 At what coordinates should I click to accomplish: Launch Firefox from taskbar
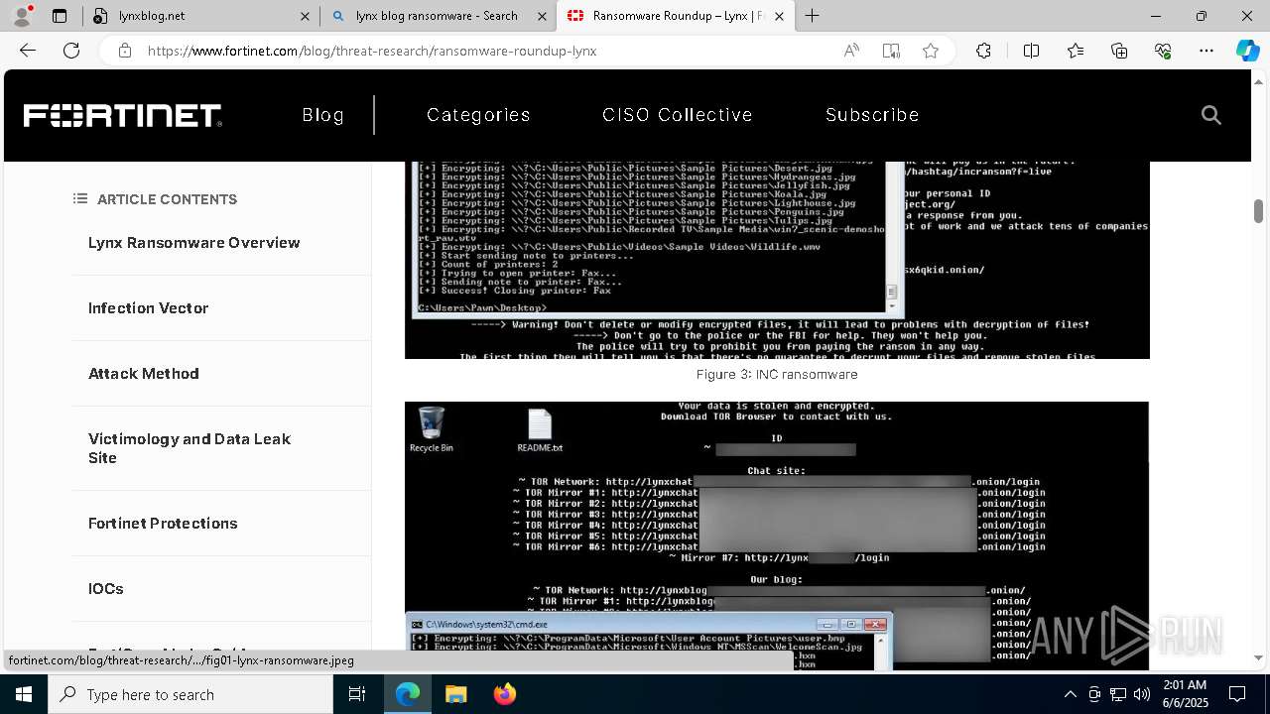pos(505,694)
